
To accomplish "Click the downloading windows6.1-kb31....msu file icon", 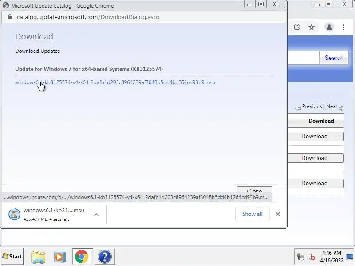I will (x=14, y=214).
